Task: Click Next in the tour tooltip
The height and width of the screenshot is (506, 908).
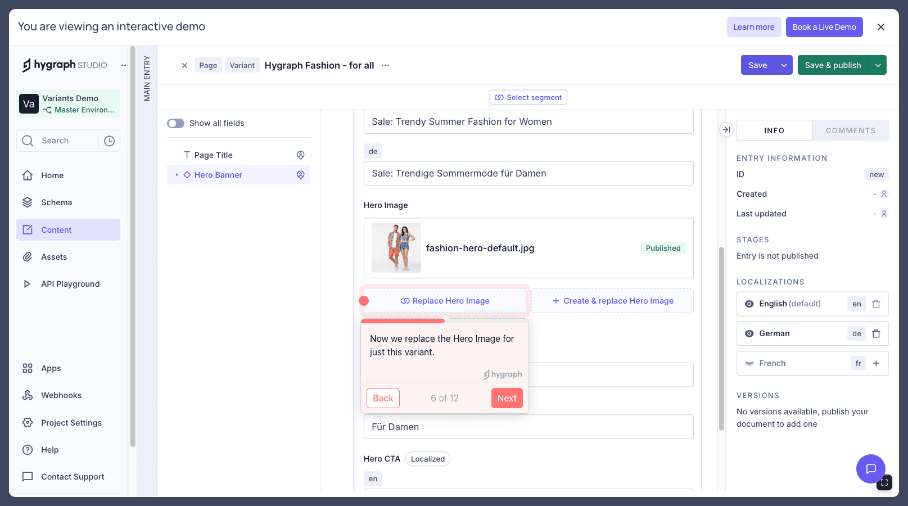Action: tap(507, 398)
